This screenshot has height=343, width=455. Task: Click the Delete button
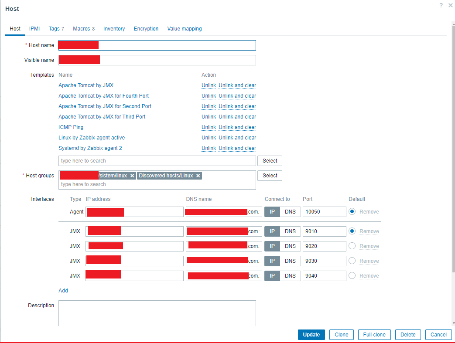(408, 335)
